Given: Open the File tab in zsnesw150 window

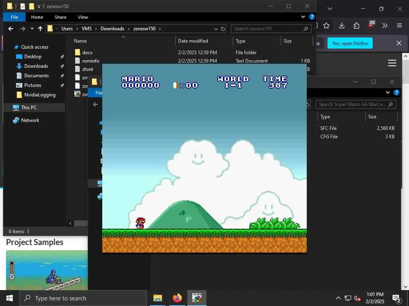Looking at the screenshot, I should (x=14, y=17).
